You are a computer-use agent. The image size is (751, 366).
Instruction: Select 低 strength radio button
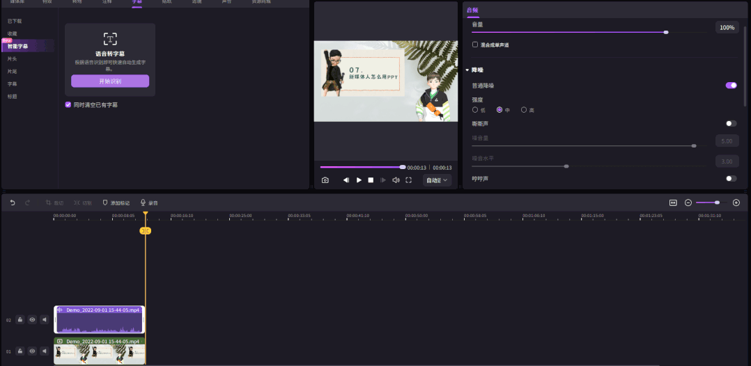click(475, 109)
